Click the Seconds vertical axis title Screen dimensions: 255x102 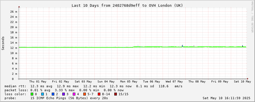(x=3, y=43)
